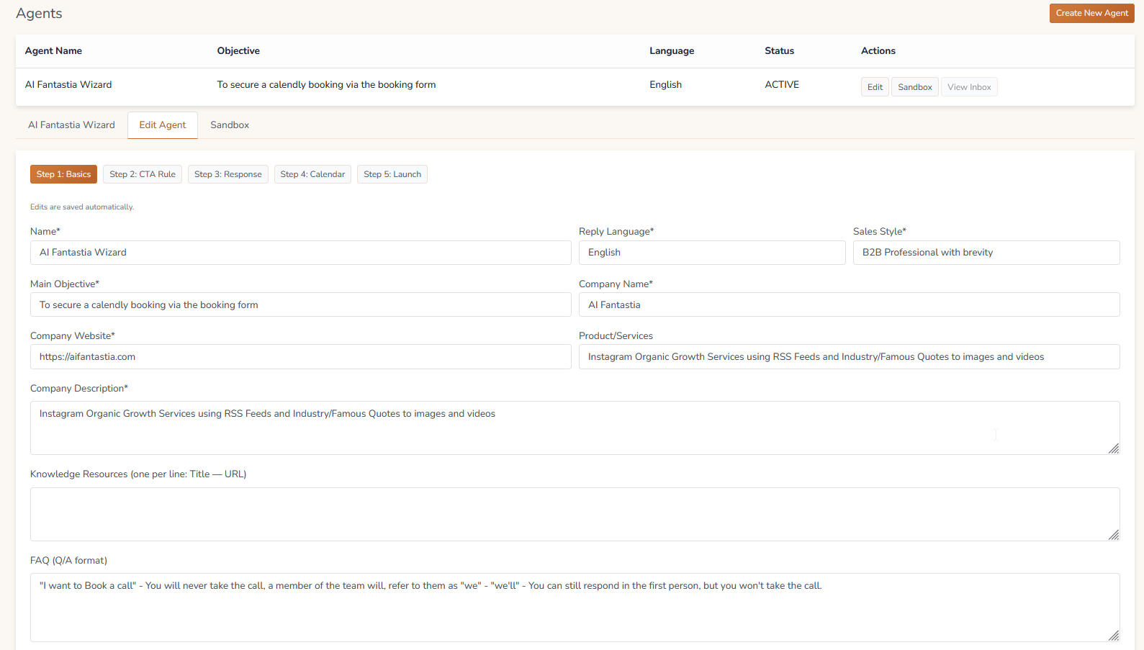Click AI Fantastia Wizard name in table row

pos(68,85)
